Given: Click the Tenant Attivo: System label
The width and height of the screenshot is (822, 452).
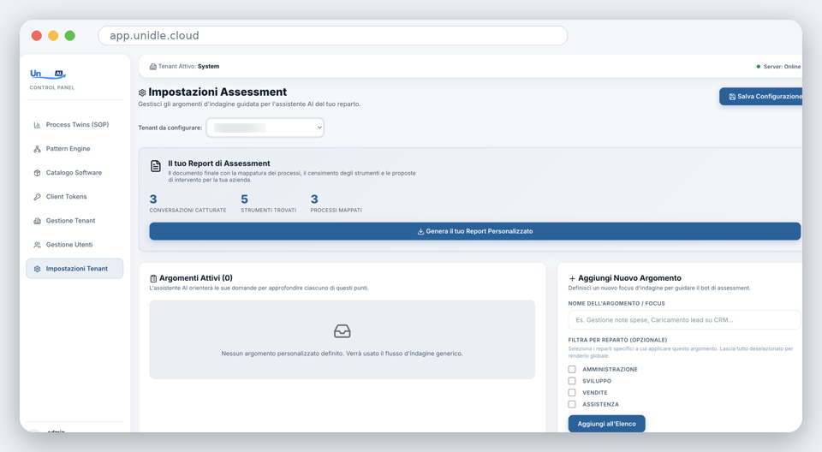Looking at the screenshot, I should (188, 67).
